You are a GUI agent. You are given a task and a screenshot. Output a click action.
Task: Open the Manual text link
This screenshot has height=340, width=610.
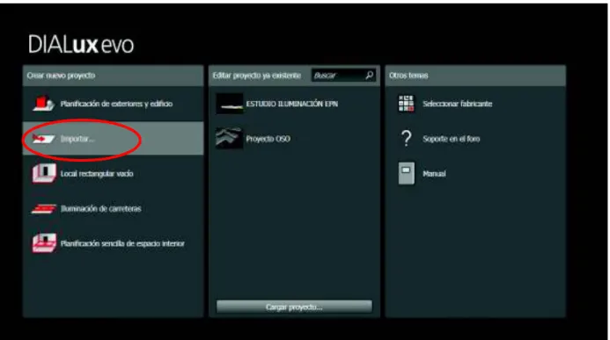434,173
